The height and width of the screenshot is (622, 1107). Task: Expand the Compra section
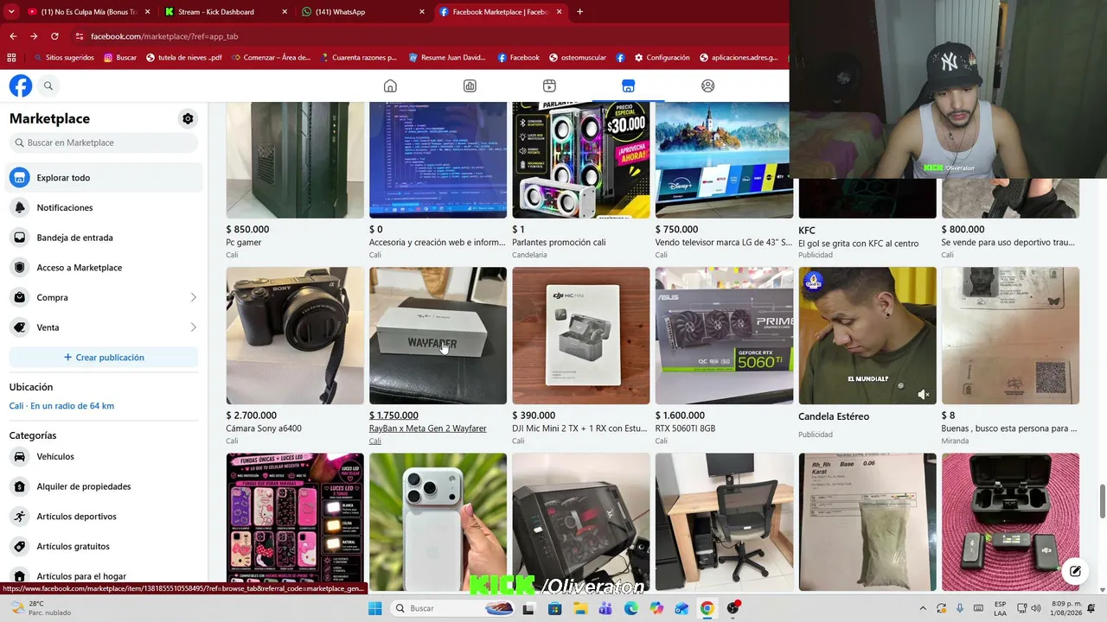pos(106,297)
